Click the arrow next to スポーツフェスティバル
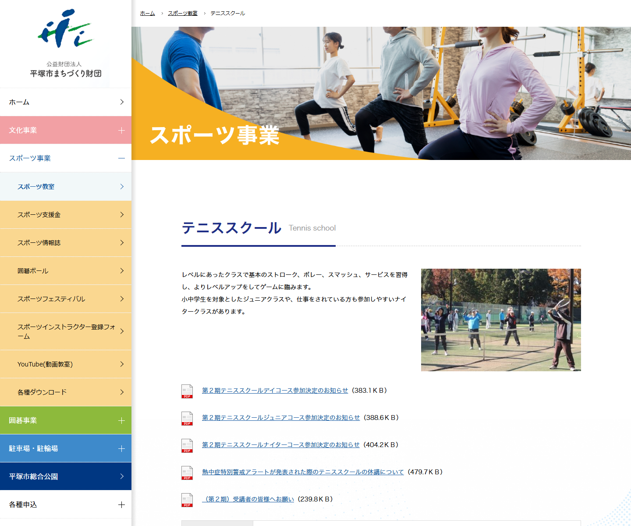The image size is (631, 526). point(122,299)
